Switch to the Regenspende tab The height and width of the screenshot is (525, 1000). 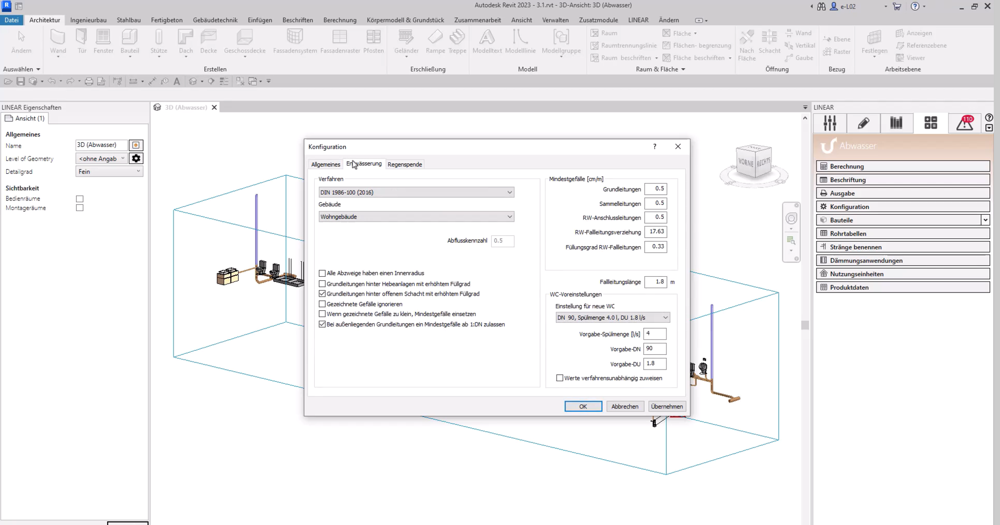point(405,164)
